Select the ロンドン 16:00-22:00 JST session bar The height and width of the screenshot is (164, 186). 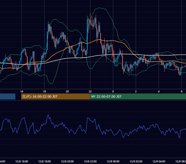click(55, 96)
